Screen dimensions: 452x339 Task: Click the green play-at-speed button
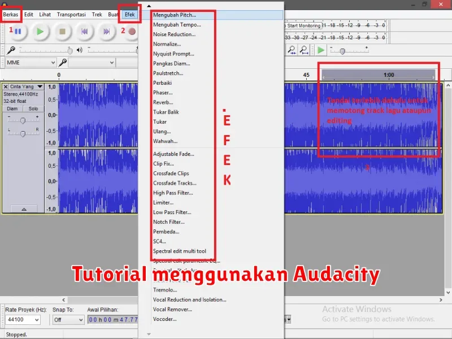(x=320, y=50)
